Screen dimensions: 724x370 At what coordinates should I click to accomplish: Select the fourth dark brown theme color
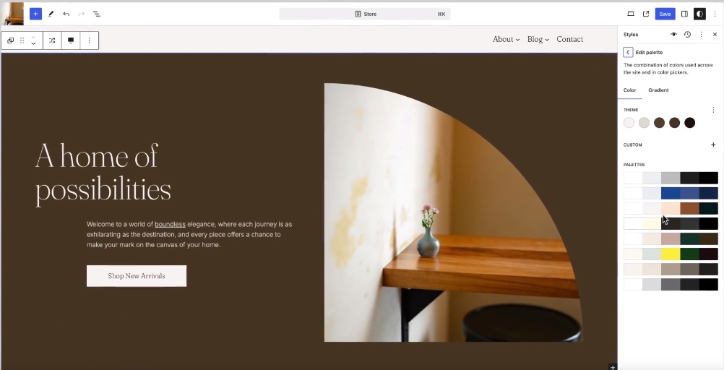(675, 123)
